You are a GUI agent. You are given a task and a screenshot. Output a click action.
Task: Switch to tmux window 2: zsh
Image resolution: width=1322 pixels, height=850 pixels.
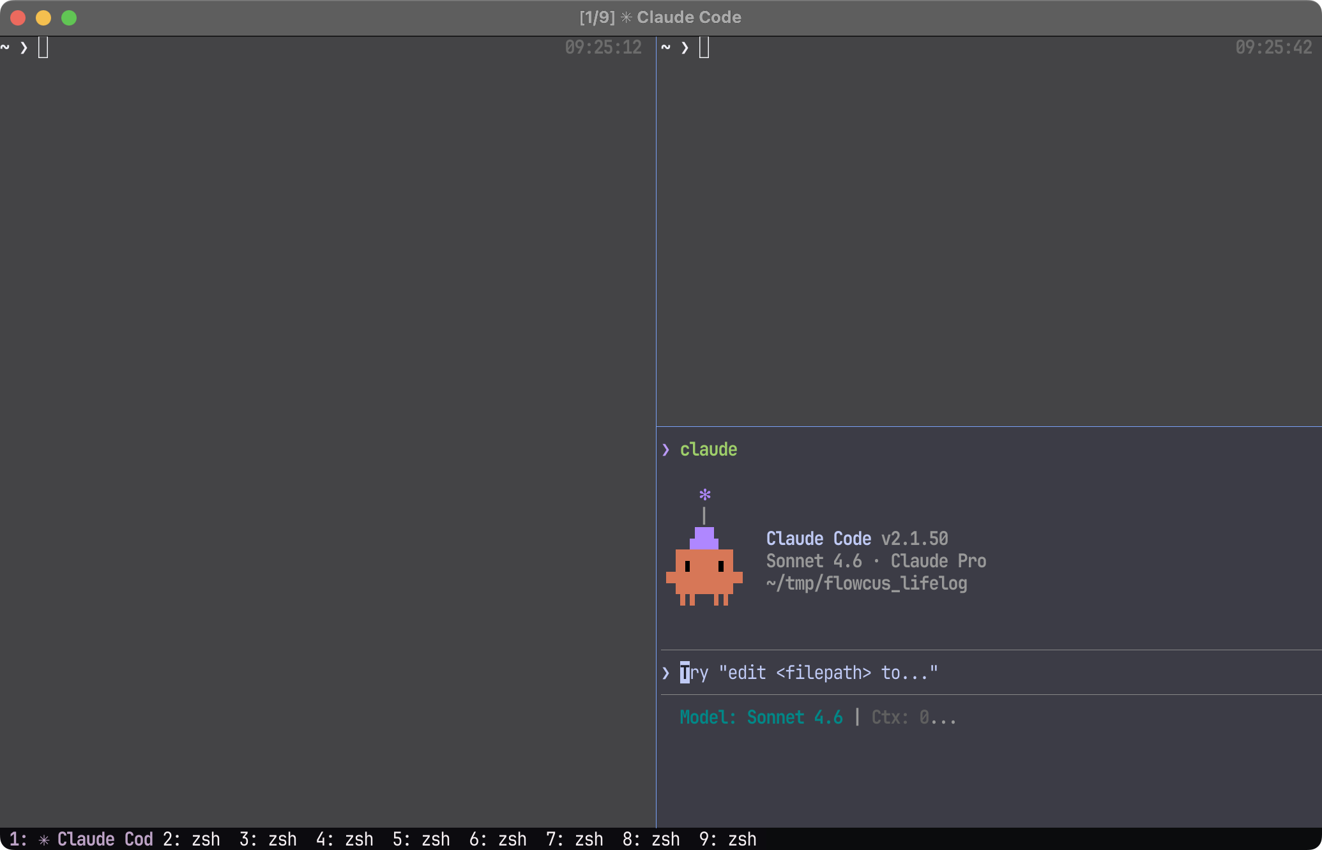[191, 839]
